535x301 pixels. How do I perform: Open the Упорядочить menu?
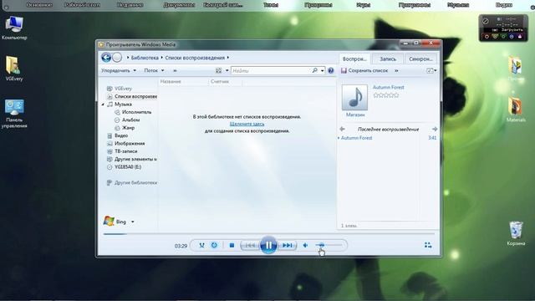tap(119, 70)
